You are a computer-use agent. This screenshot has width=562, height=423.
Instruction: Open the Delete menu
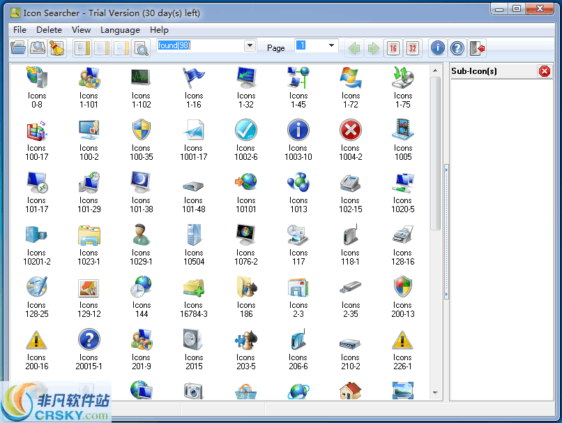click(x=49, y=30)
